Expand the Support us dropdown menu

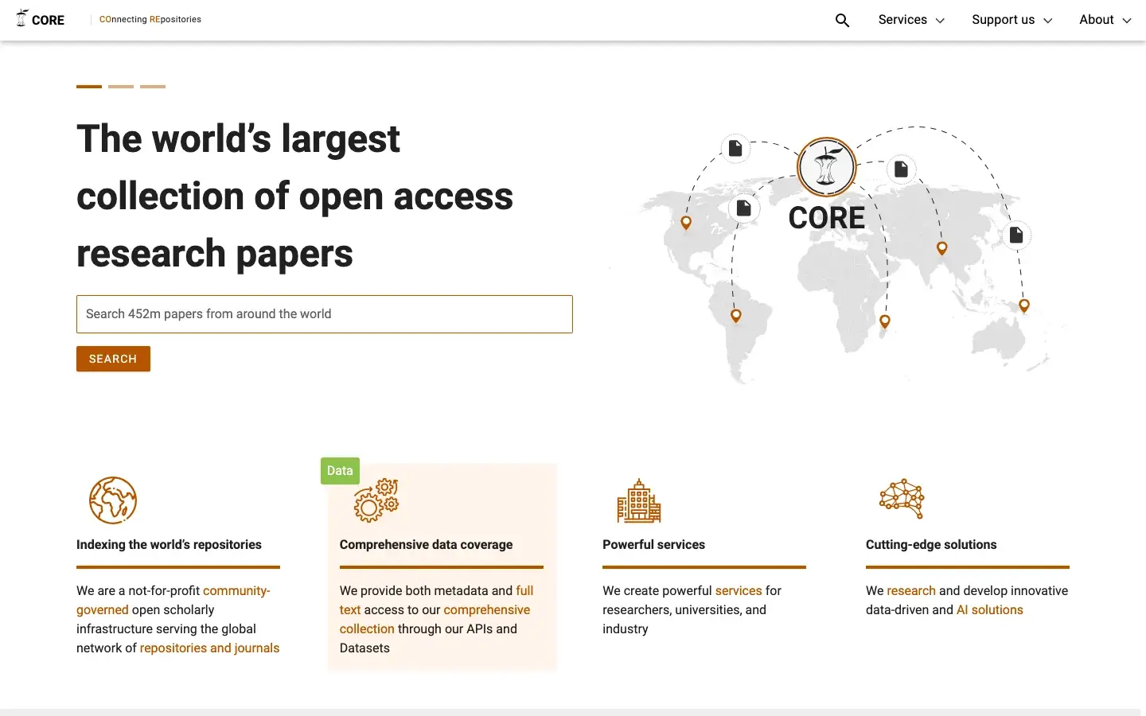click(x=1012, y=20)
